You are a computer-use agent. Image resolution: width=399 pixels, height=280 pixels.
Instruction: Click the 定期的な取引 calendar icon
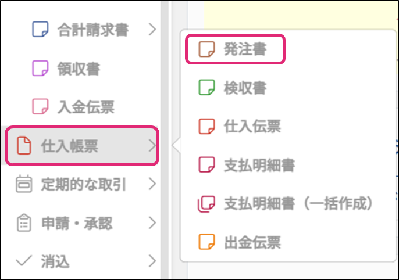[x=24, y=185]
